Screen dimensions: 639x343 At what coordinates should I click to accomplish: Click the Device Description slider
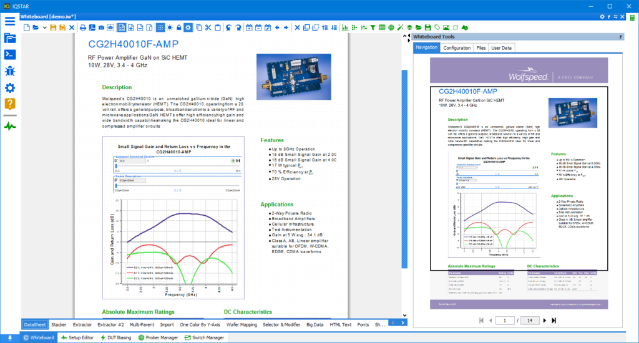(178, 186)
